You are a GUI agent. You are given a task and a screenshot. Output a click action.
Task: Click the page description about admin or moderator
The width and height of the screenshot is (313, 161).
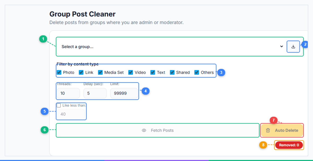pos(117,23)
